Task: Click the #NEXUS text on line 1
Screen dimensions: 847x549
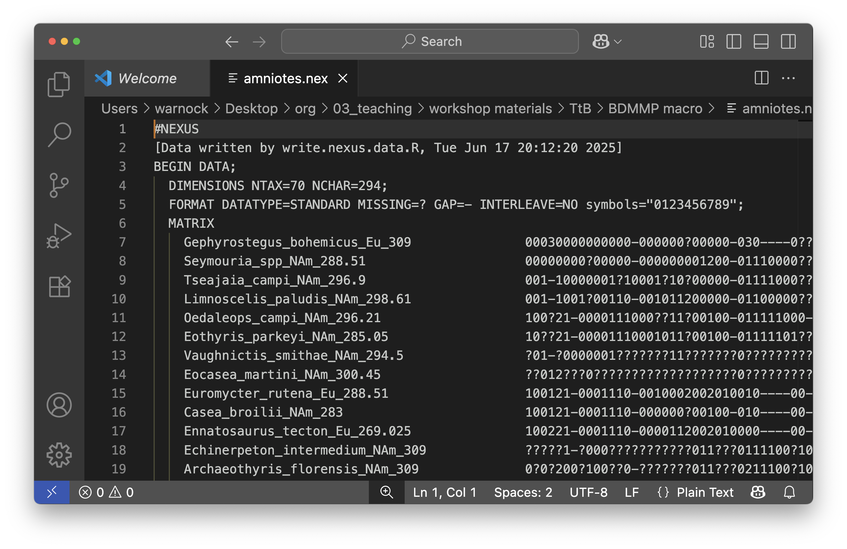Action: 176,129
